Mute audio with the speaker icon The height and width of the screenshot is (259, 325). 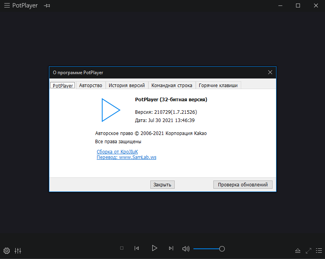pos(186,249)
